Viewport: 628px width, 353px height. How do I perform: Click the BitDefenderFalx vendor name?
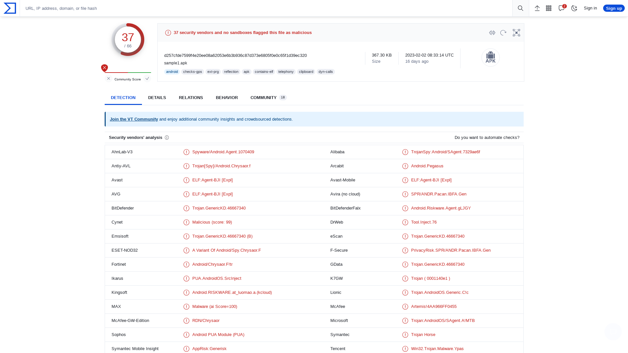(345, 208)
